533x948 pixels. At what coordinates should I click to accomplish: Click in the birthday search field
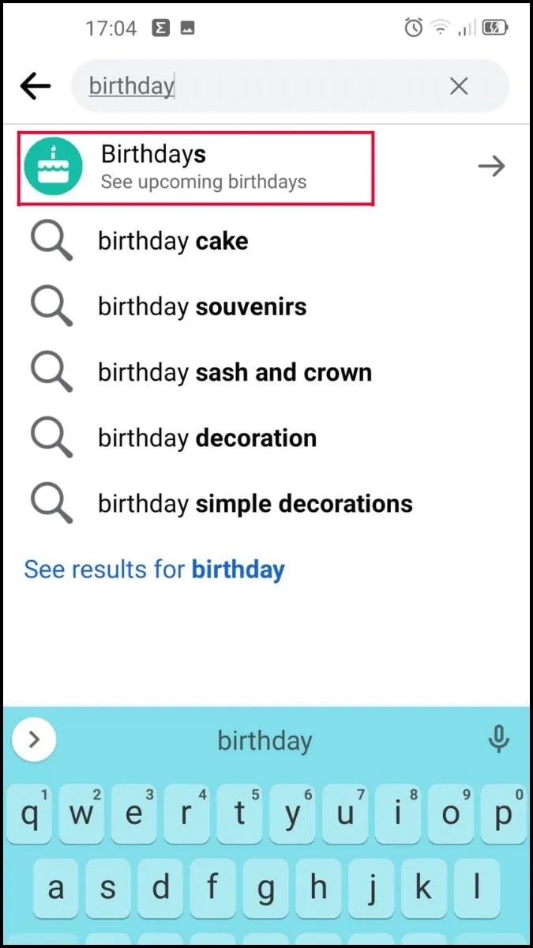pyautogui.click(x=261, y=86)
